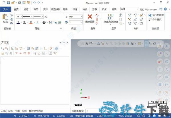Click the 隐藏/取消隐藏 icon
The width and height of the screenshot is (171, 118).
[110, 17]
